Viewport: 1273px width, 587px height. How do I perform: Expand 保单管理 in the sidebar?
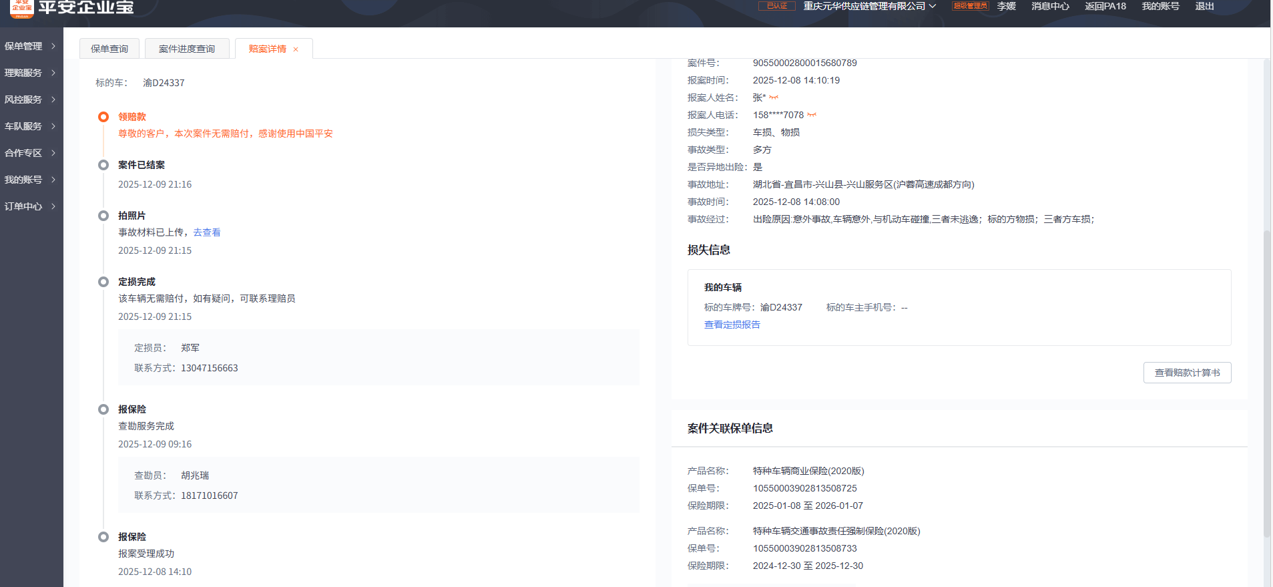(x=30, y=46)
